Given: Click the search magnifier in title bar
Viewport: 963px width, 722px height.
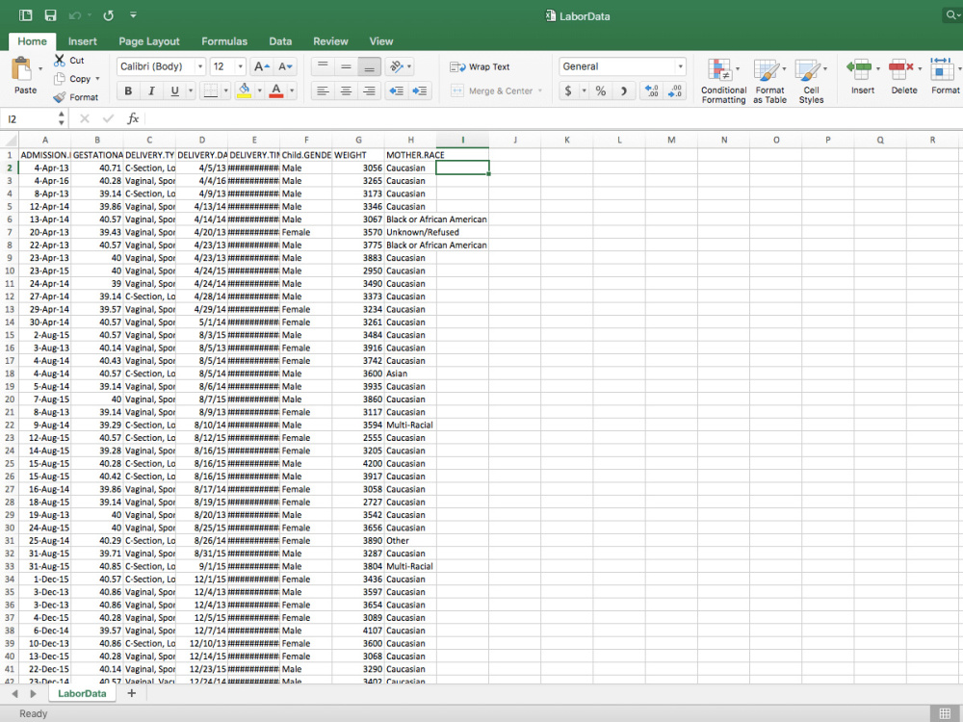Looking at the screenshot, I should [952, 15].
